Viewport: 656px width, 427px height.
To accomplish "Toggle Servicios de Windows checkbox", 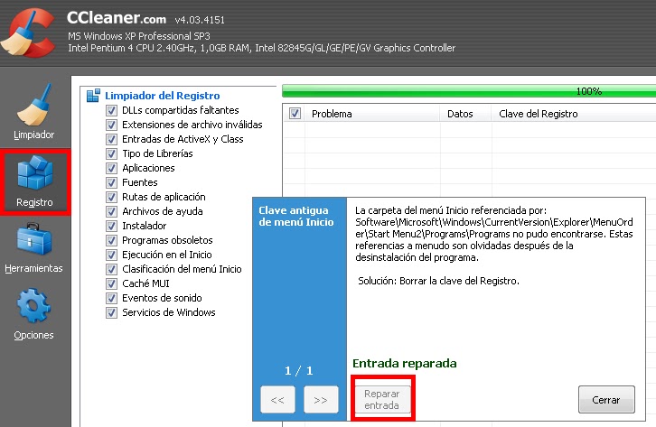I will [x=111, y=312].
